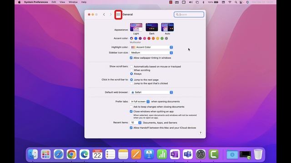Launch Pages from the Dock
The width and height of the screenshot is (291, 163).
click(136, 154)
